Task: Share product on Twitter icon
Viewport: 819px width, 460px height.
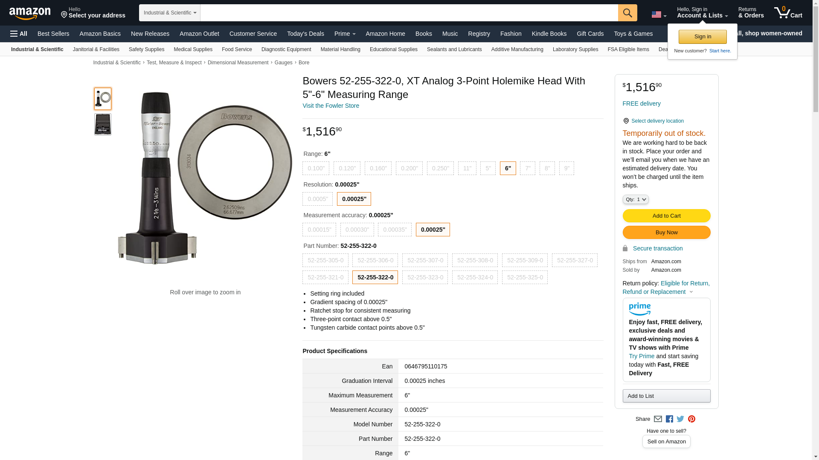Action: [680, 419]
